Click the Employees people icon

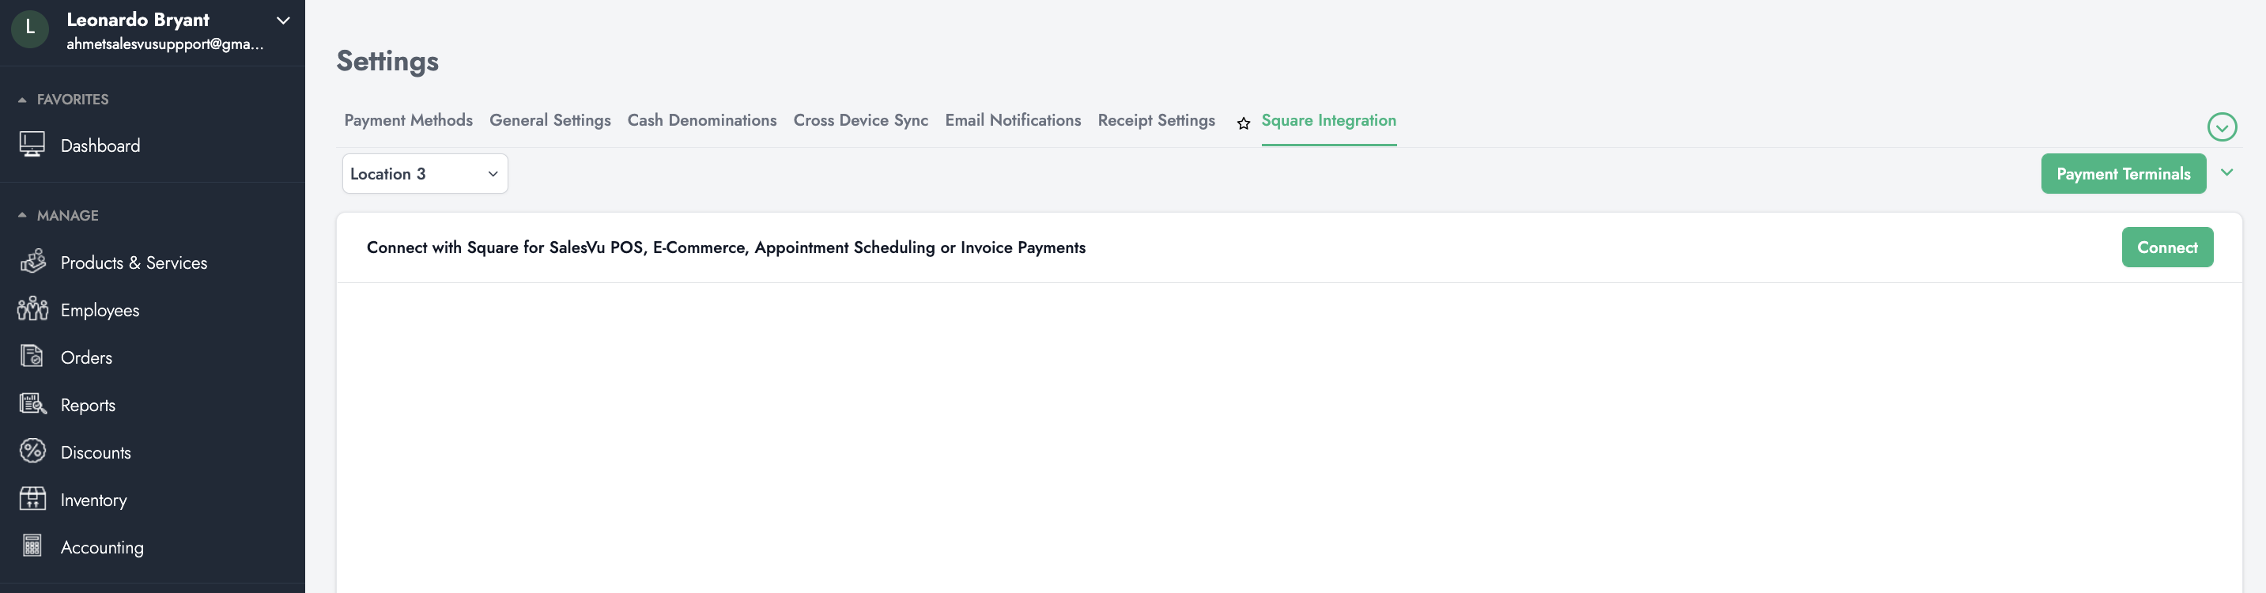pyautogui.click(x=32, y=309)
